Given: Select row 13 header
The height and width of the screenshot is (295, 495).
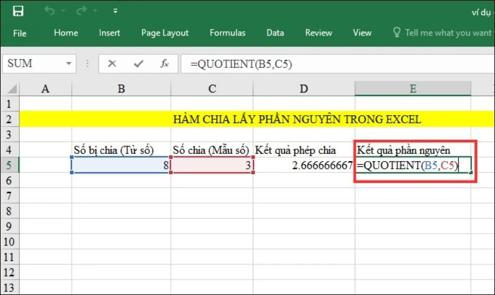Looking at the screenshot, I should click(9, 287).
